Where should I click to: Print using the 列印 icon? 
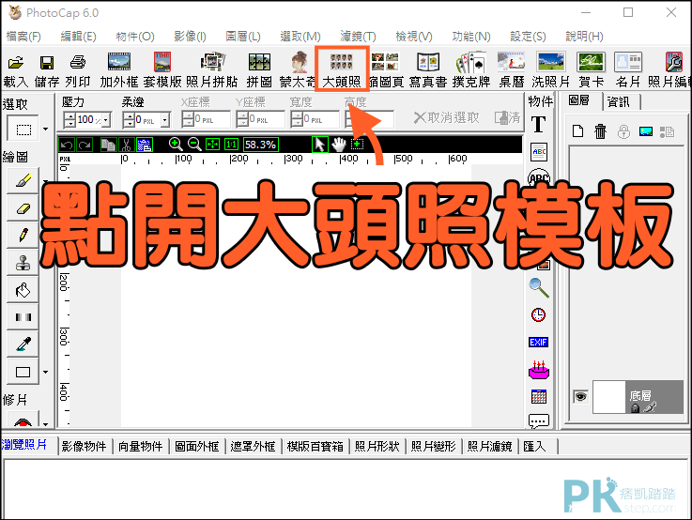tap(78, 70)
